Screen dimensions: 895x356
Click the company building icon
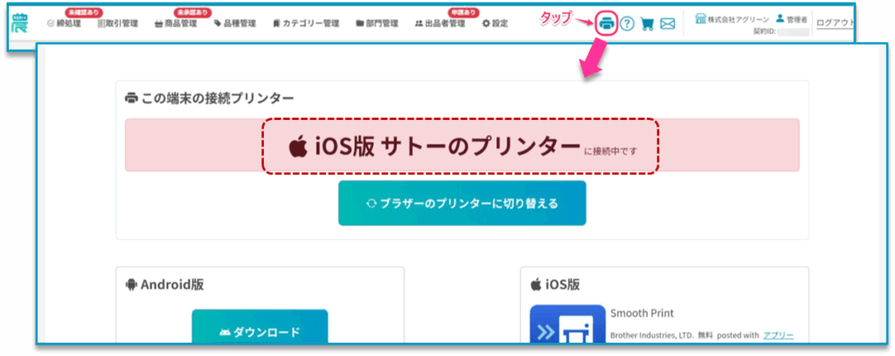[x=700, y=19]
